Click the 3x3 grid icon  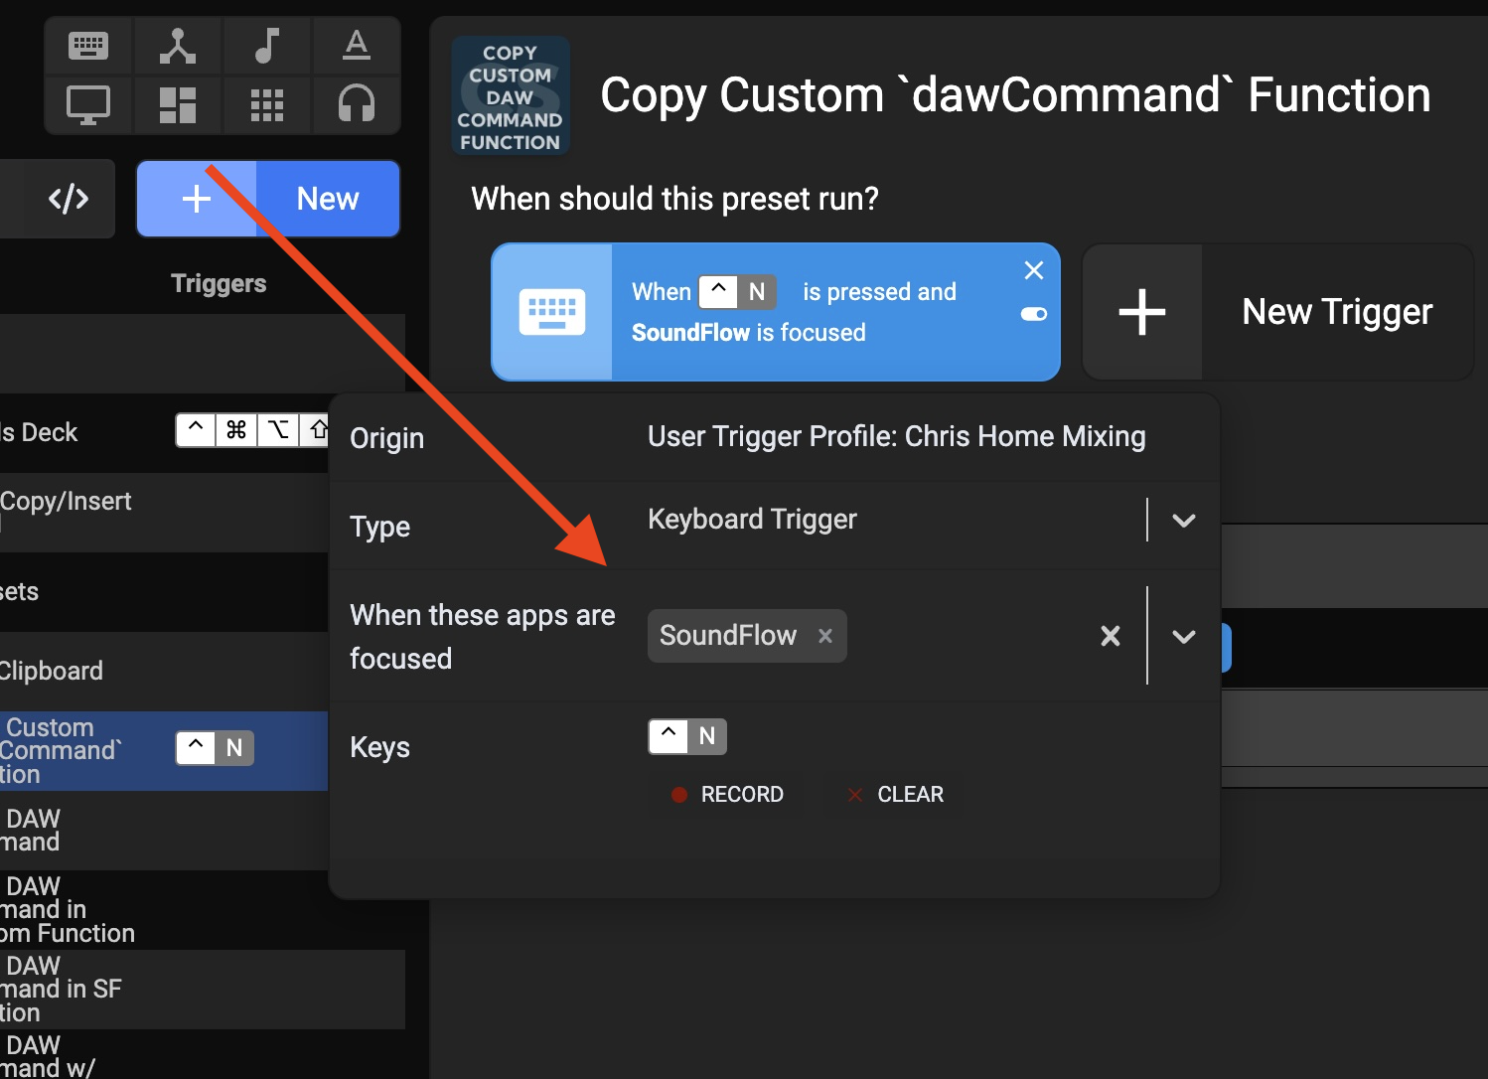tap(266, 104)
